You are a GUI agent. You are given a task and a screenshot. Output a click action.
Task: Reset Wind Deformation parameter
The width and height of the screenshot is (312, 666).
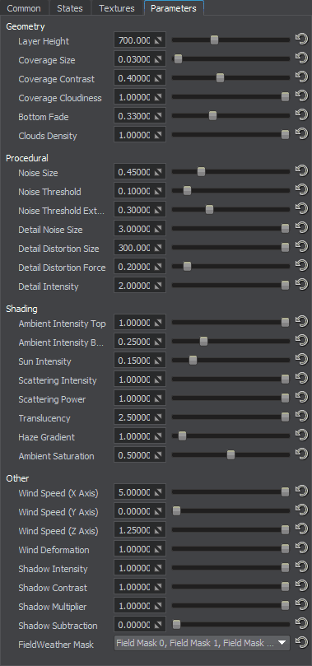[x=301, y=549]
